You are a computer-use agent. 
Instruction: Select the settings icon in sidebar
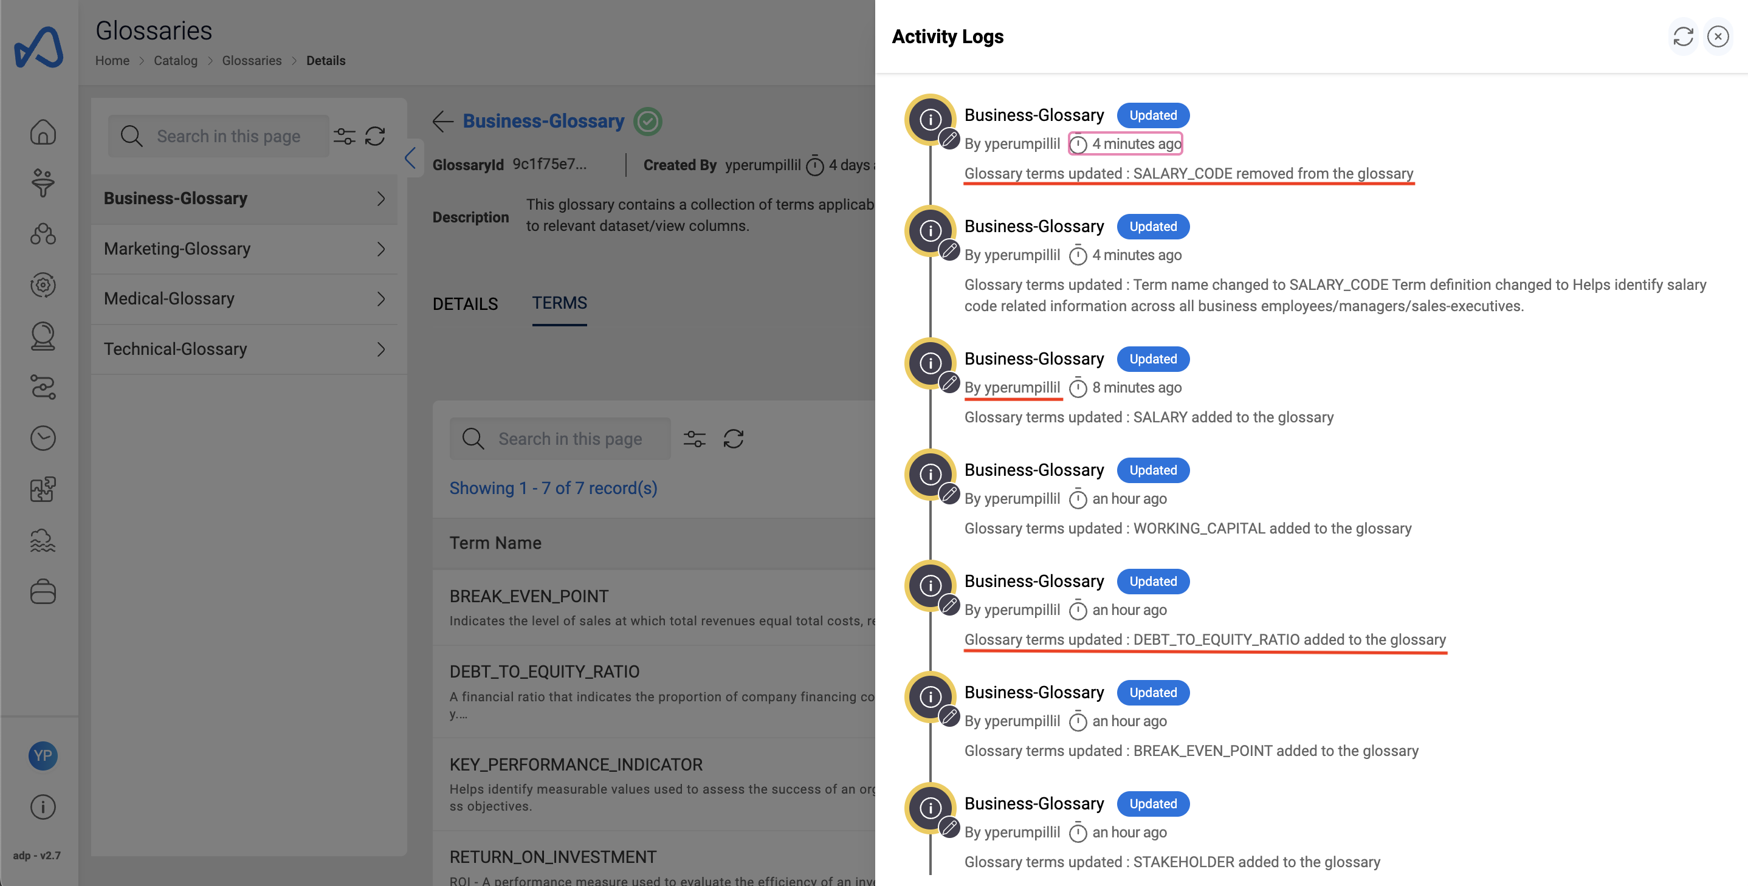43,285
